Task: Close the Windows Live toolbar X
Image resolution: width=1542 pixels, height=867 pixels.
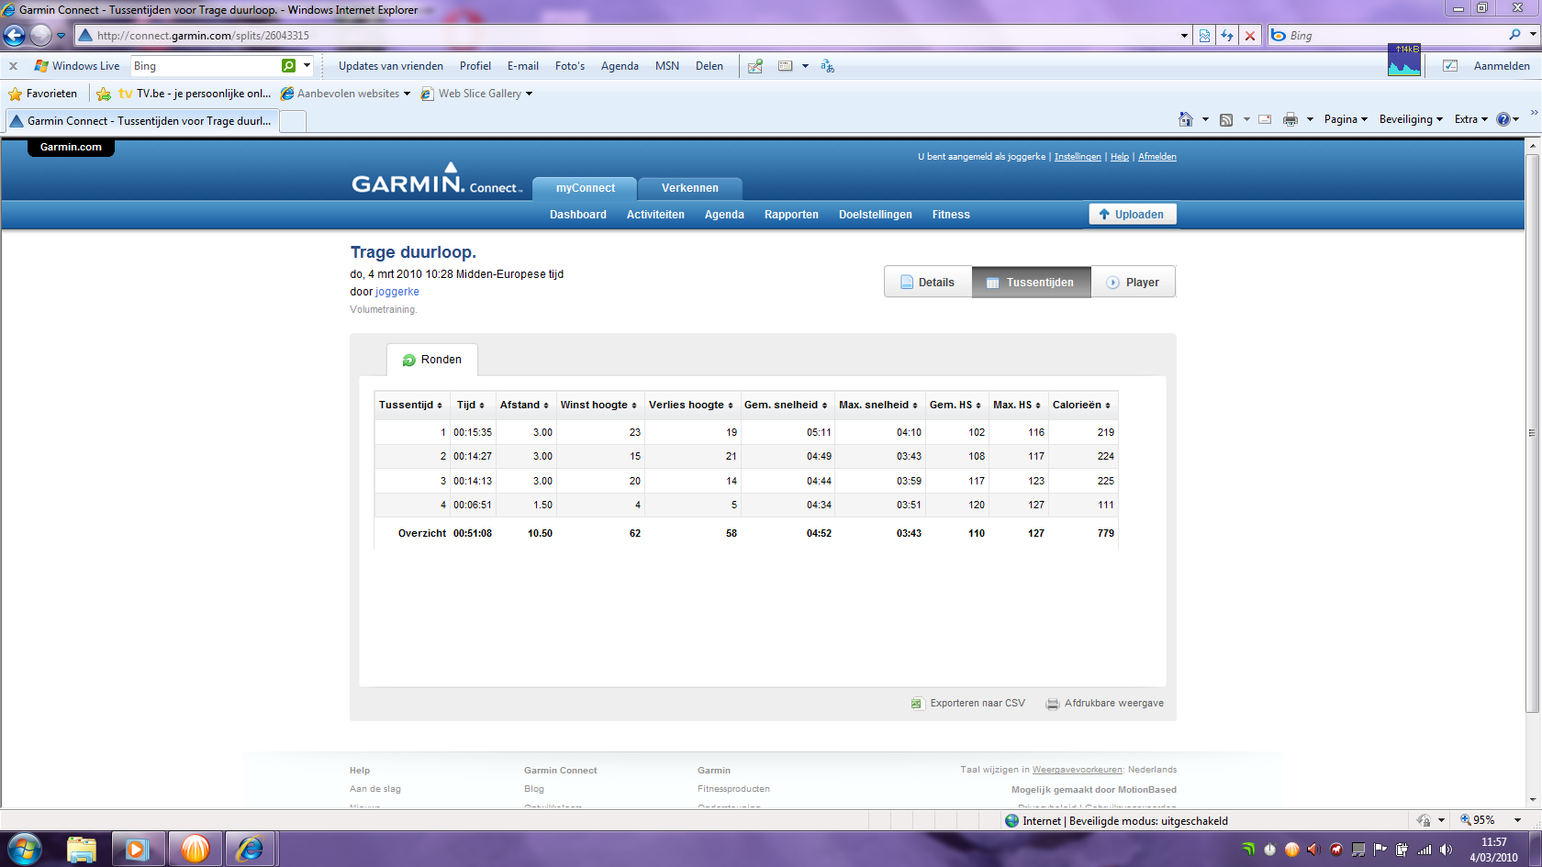Action: tap(13, 66)
